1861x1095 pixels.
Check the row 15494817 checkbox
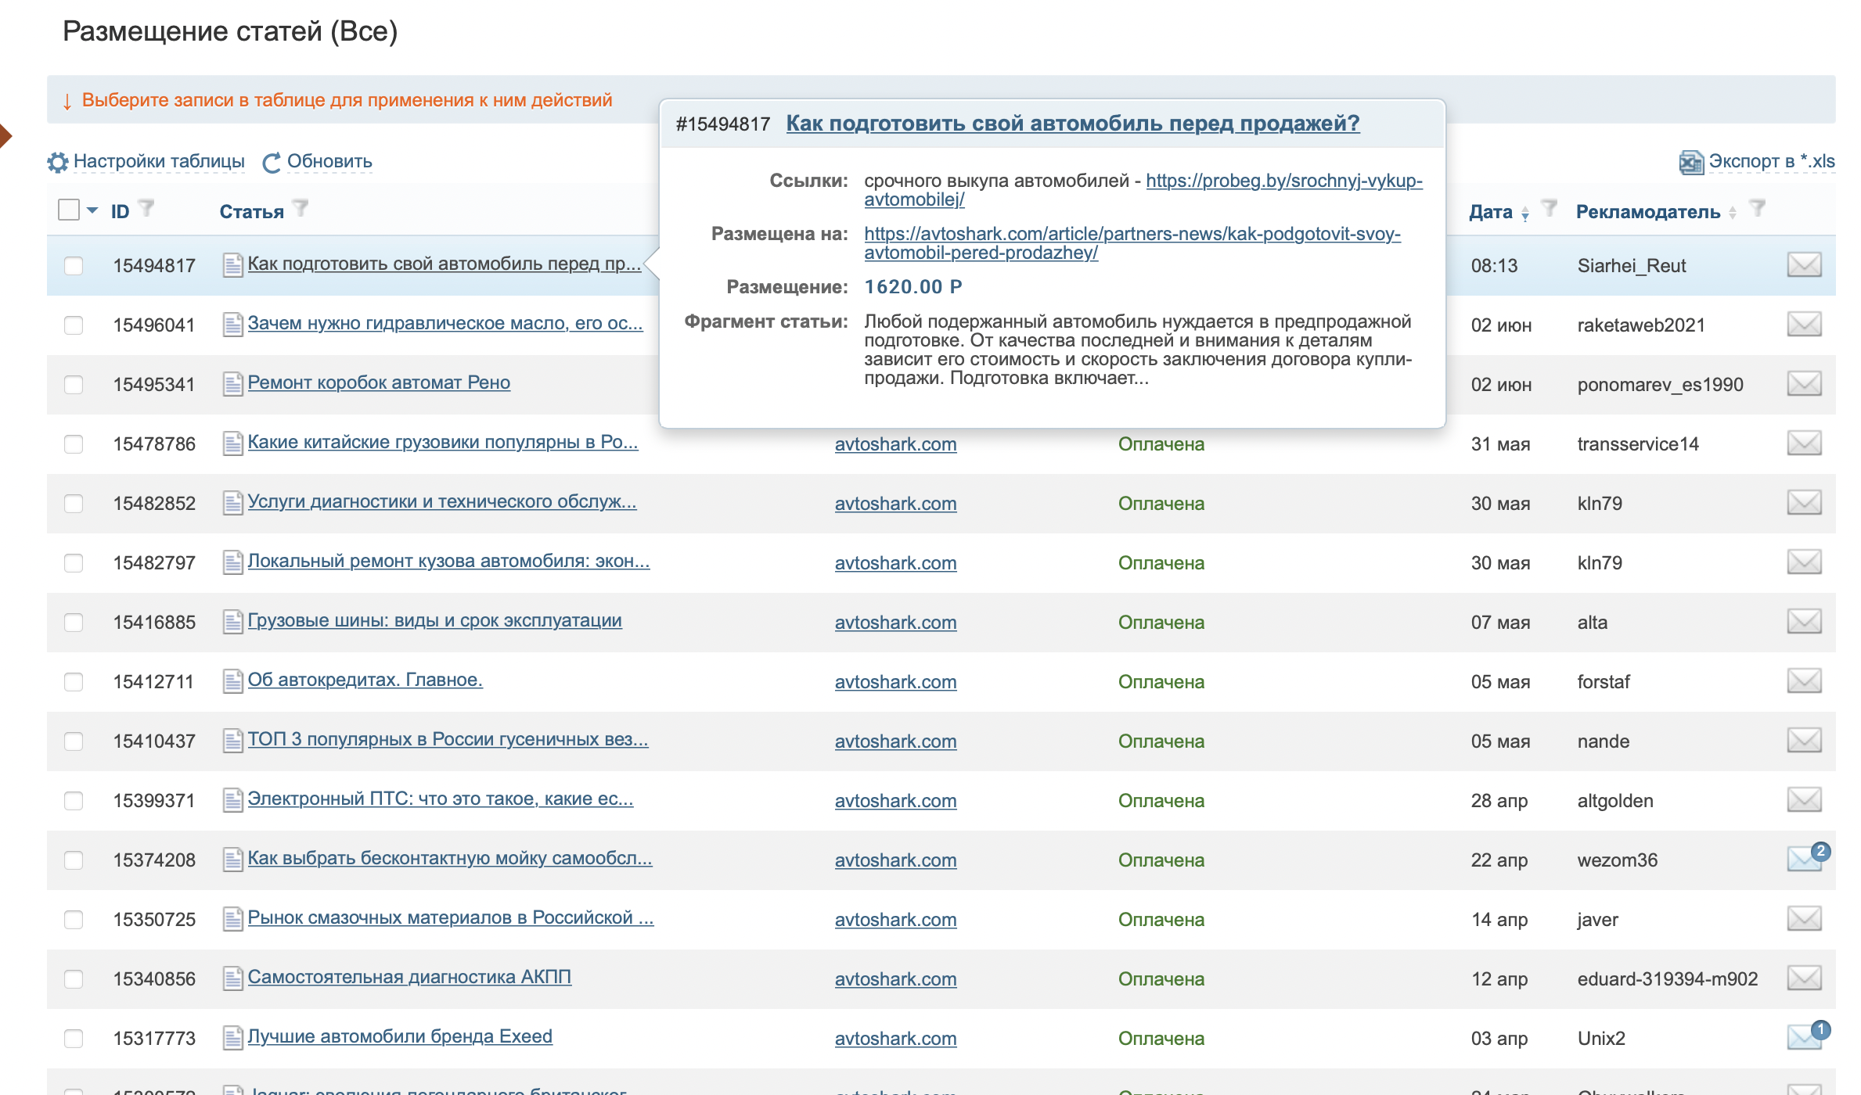(x=74, y=266)
